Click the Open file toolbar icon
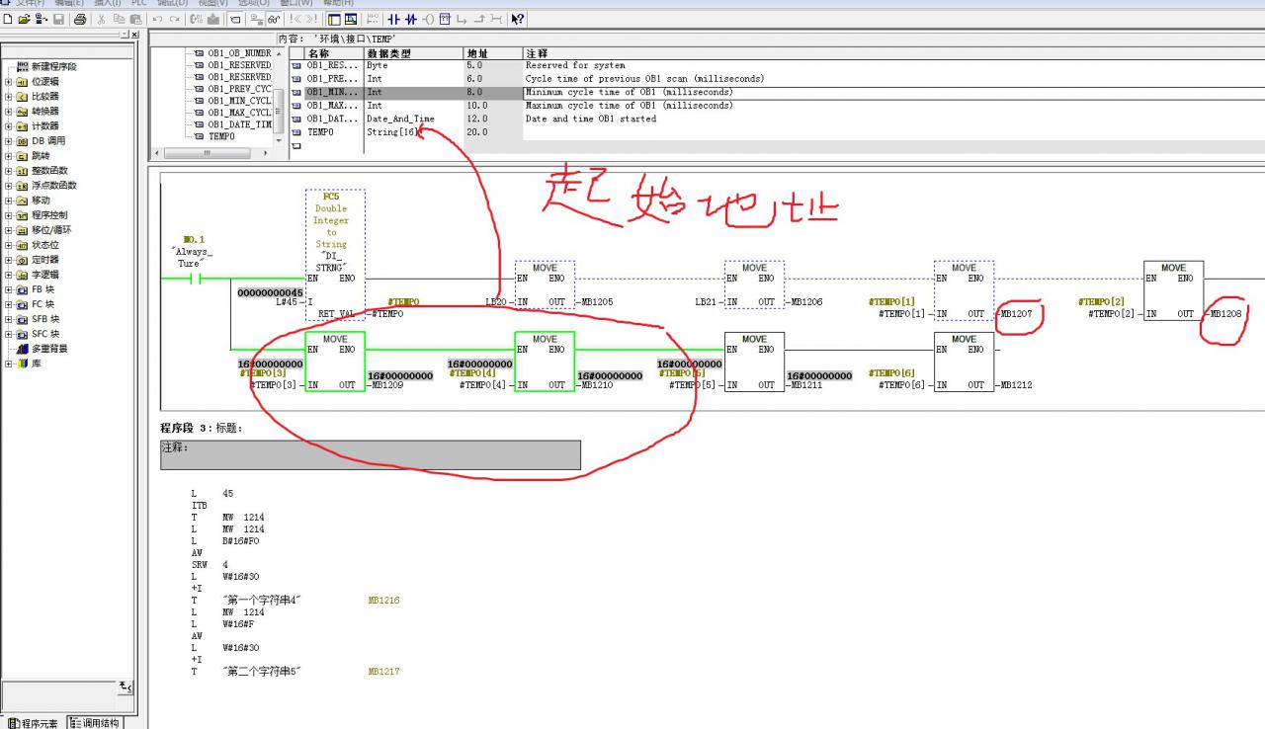 (x=25, y=20)
